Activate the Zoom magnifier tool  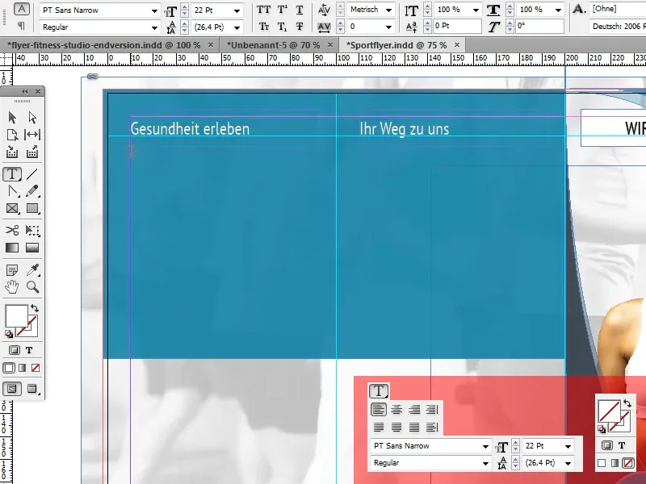32,287
